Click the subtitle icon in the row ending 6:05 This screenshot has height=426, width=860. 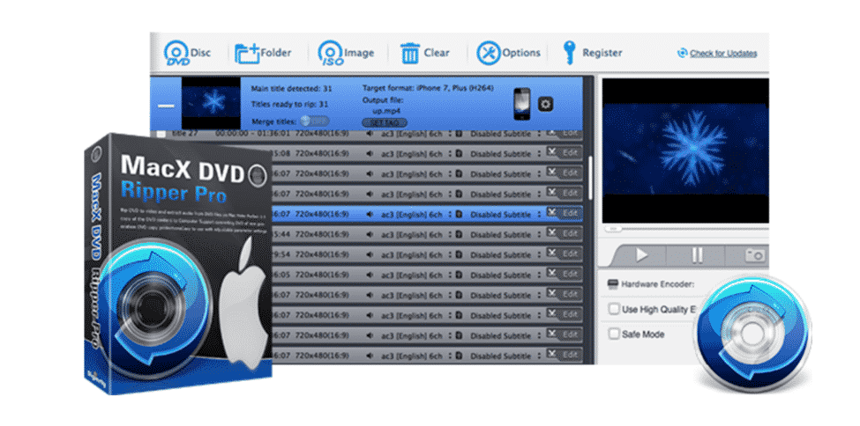(460, 275)
